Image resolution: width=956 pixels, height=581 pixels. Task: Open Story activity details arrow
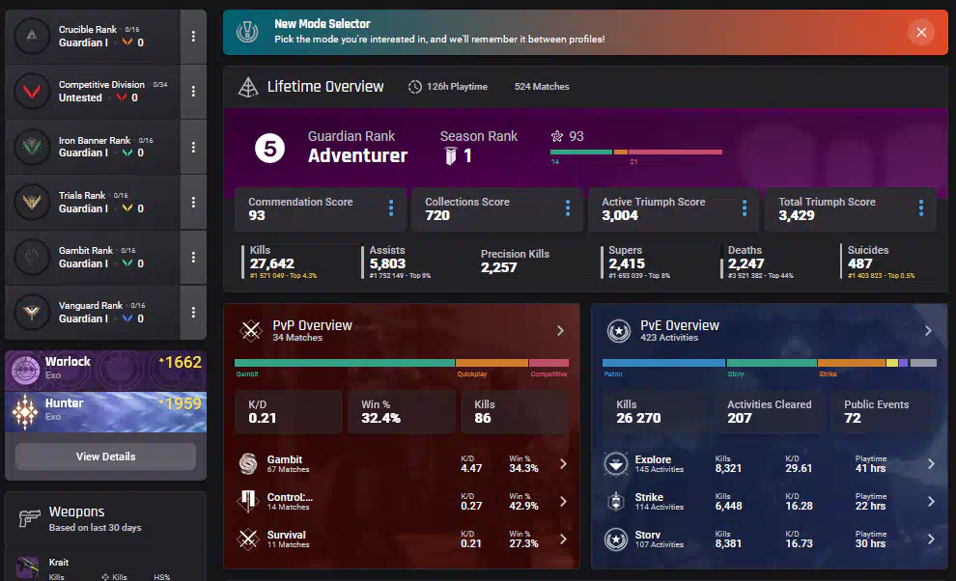(931, 539)
